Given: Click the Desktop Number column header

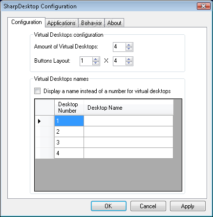Looking at the screenshot, I should coord(69,107).
